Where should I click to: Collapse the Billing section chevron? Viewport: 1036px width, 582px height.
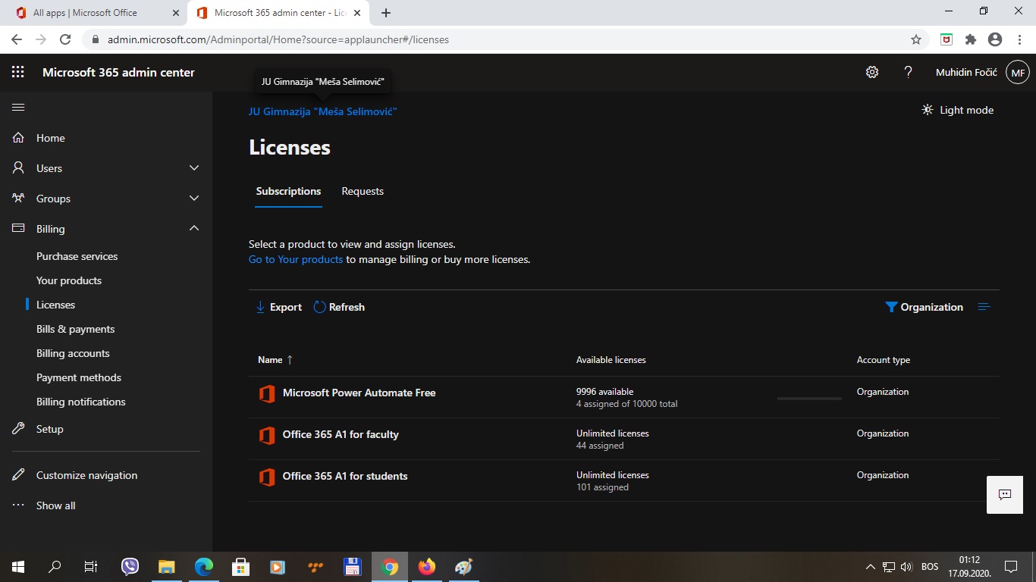pos(194,228)
